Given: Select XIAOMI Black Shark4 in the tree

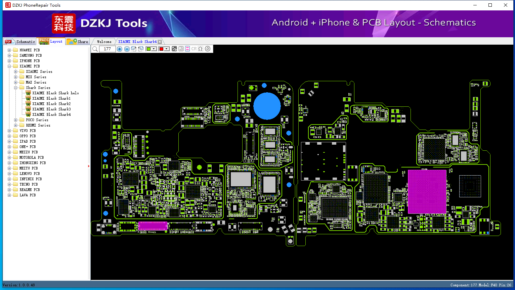Looking at the screenshot, I should pyautogui.click(x=51, y=114).
